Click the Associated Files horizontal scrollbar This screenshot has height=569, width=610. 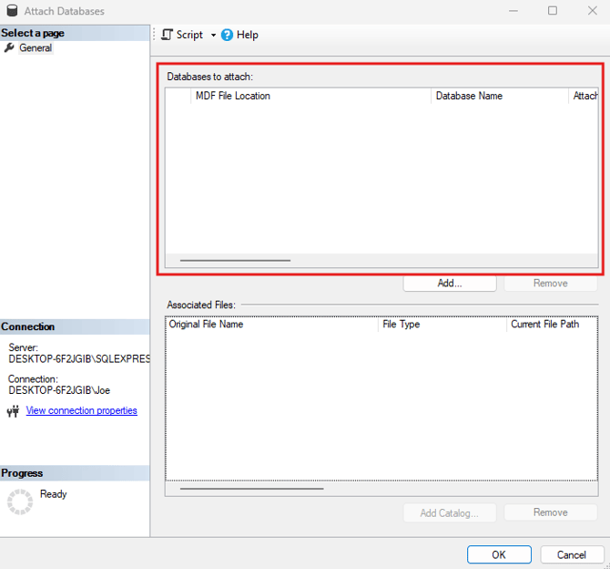pos(252,488)
